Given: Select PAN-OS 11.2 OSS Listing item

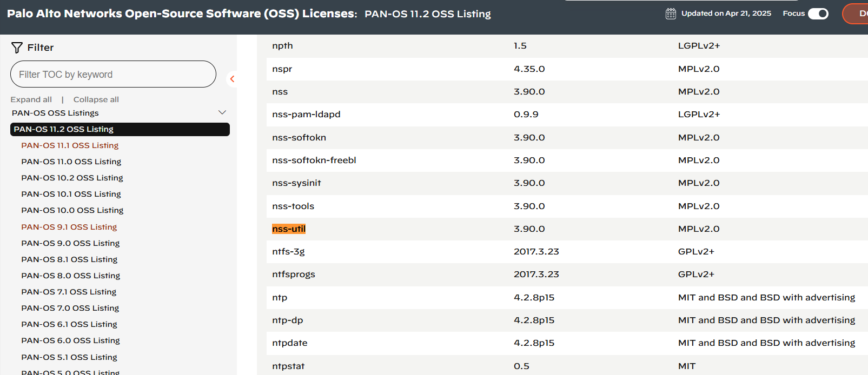Looking at the screenshot, I should click(120, 129).
